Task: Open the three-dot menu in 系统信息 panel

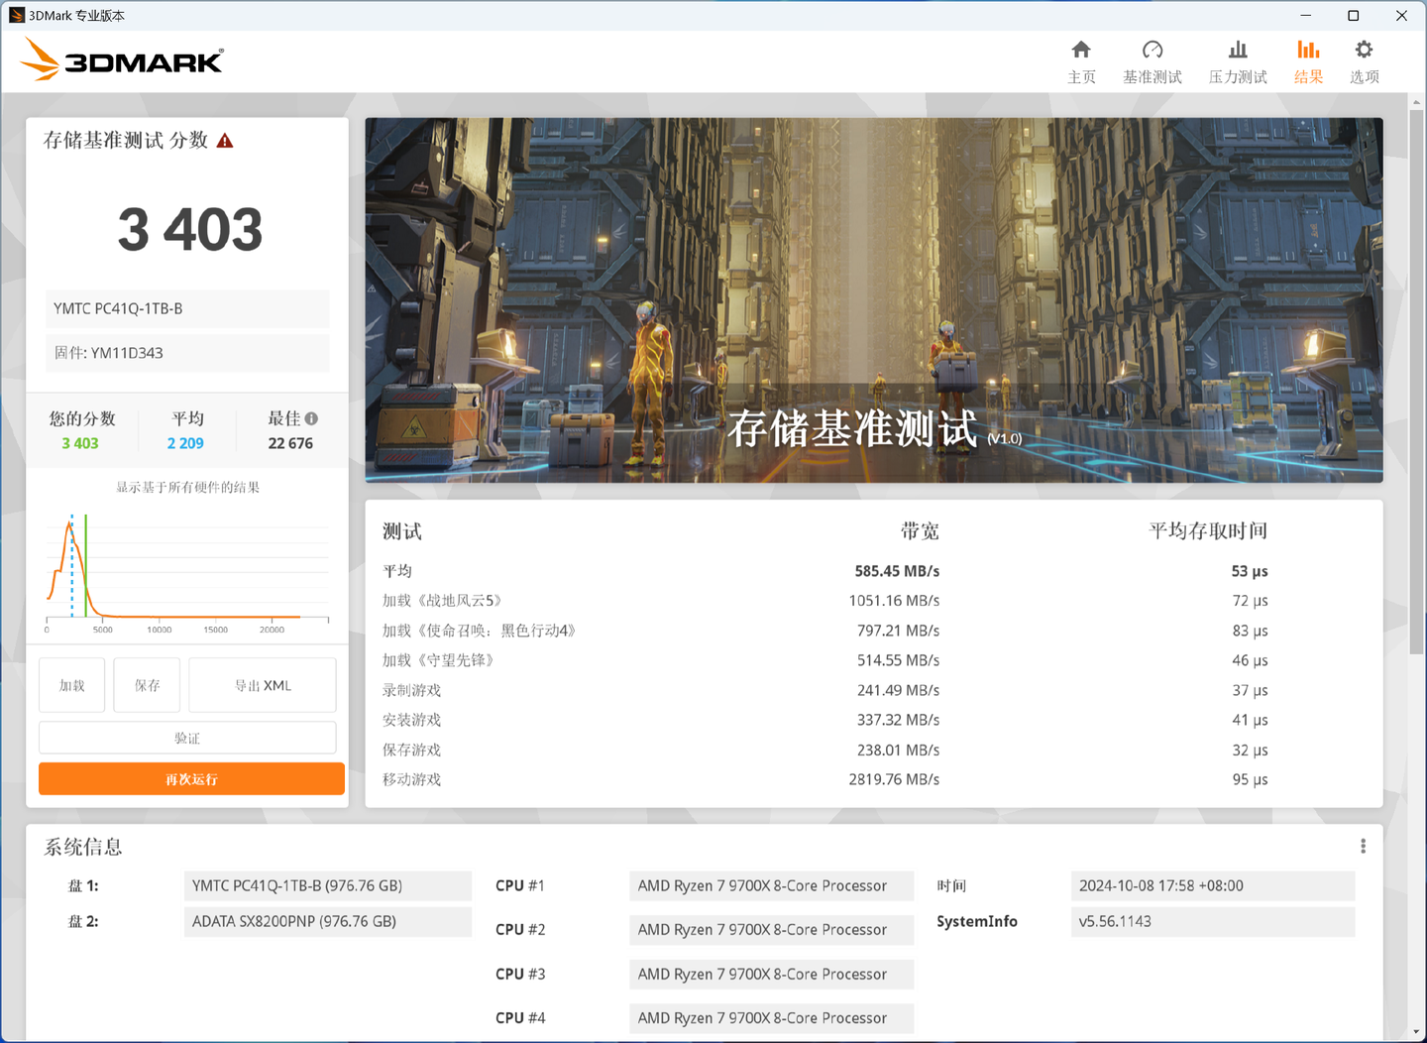Action: pyautogui.click(x=1363, y=846)
